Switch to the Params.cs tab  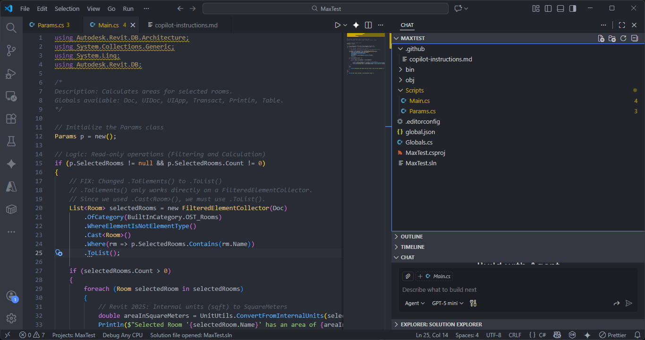point(50,25)
